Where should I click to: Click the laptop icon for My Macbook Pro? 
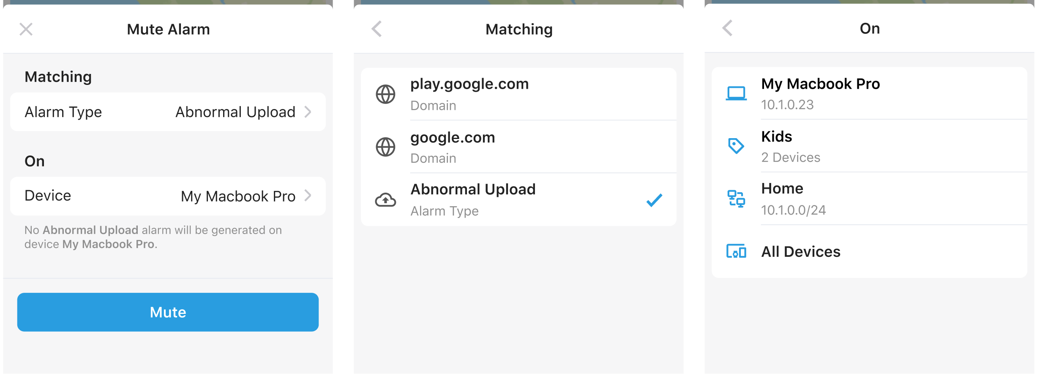coord(736,93)
